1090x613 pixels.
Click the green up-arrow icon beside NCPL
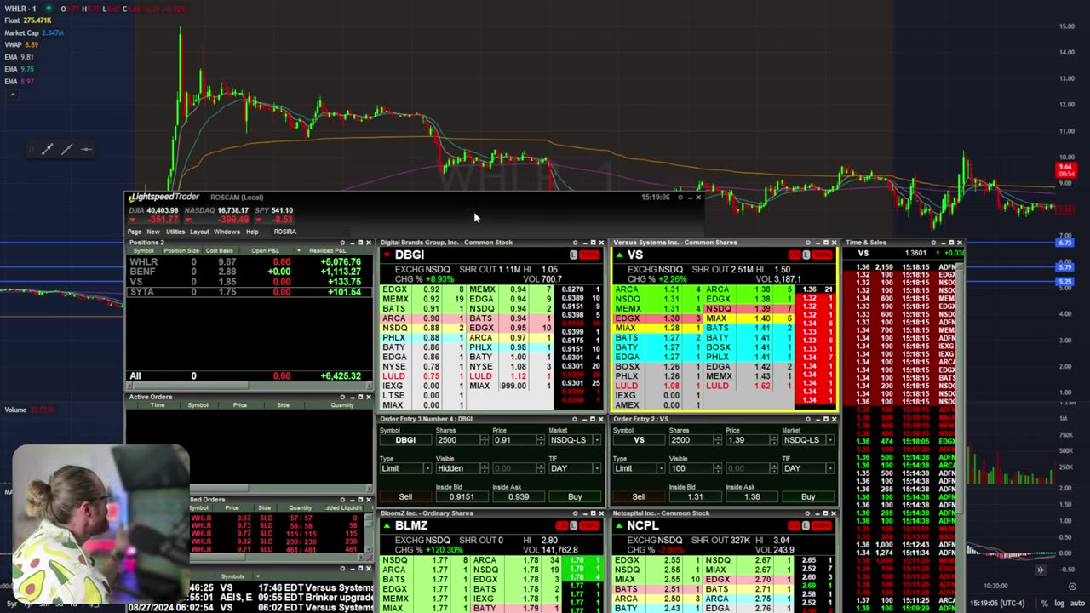click(x=620, y=525)
